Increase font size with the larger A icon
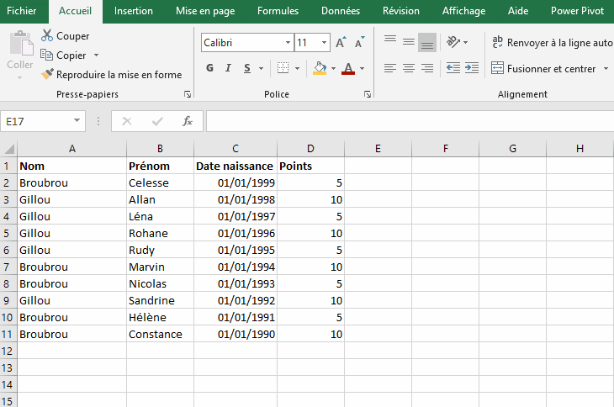The height and width of the screenshot is (407, 614). (x=341, y=42)
